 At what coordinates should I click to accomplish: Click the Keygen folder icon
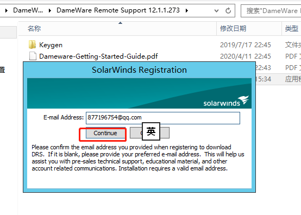32,45
